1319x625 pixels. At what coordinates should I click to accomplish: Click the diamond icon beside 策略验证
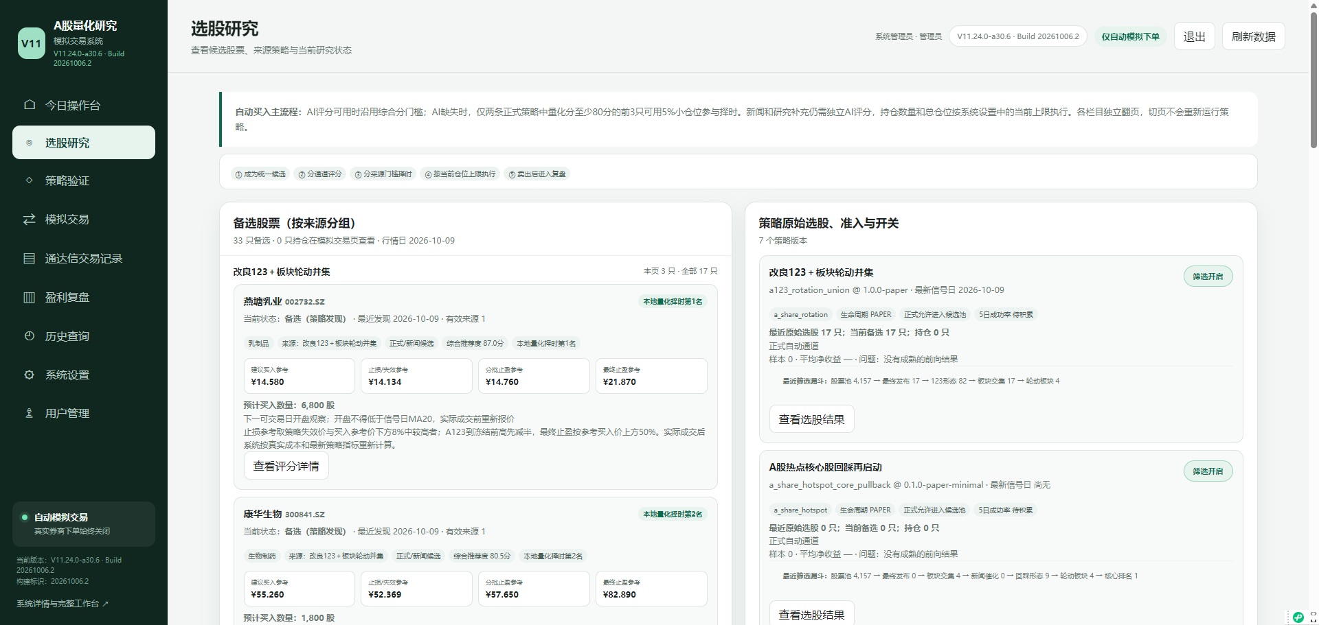point(30,180)
